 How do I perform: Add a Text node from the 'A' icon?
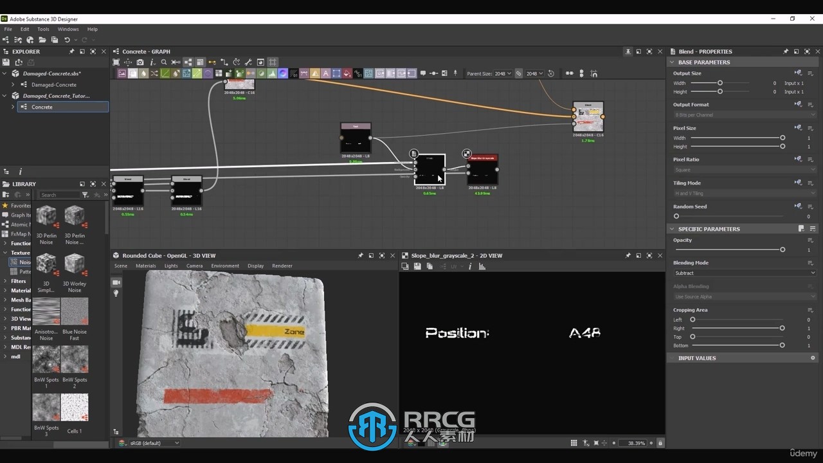click(326, 73)
